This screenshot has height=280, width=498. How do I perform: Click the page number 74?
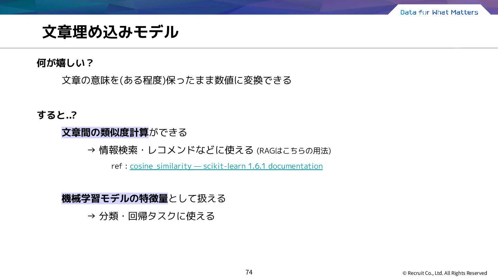click(249, 272)
